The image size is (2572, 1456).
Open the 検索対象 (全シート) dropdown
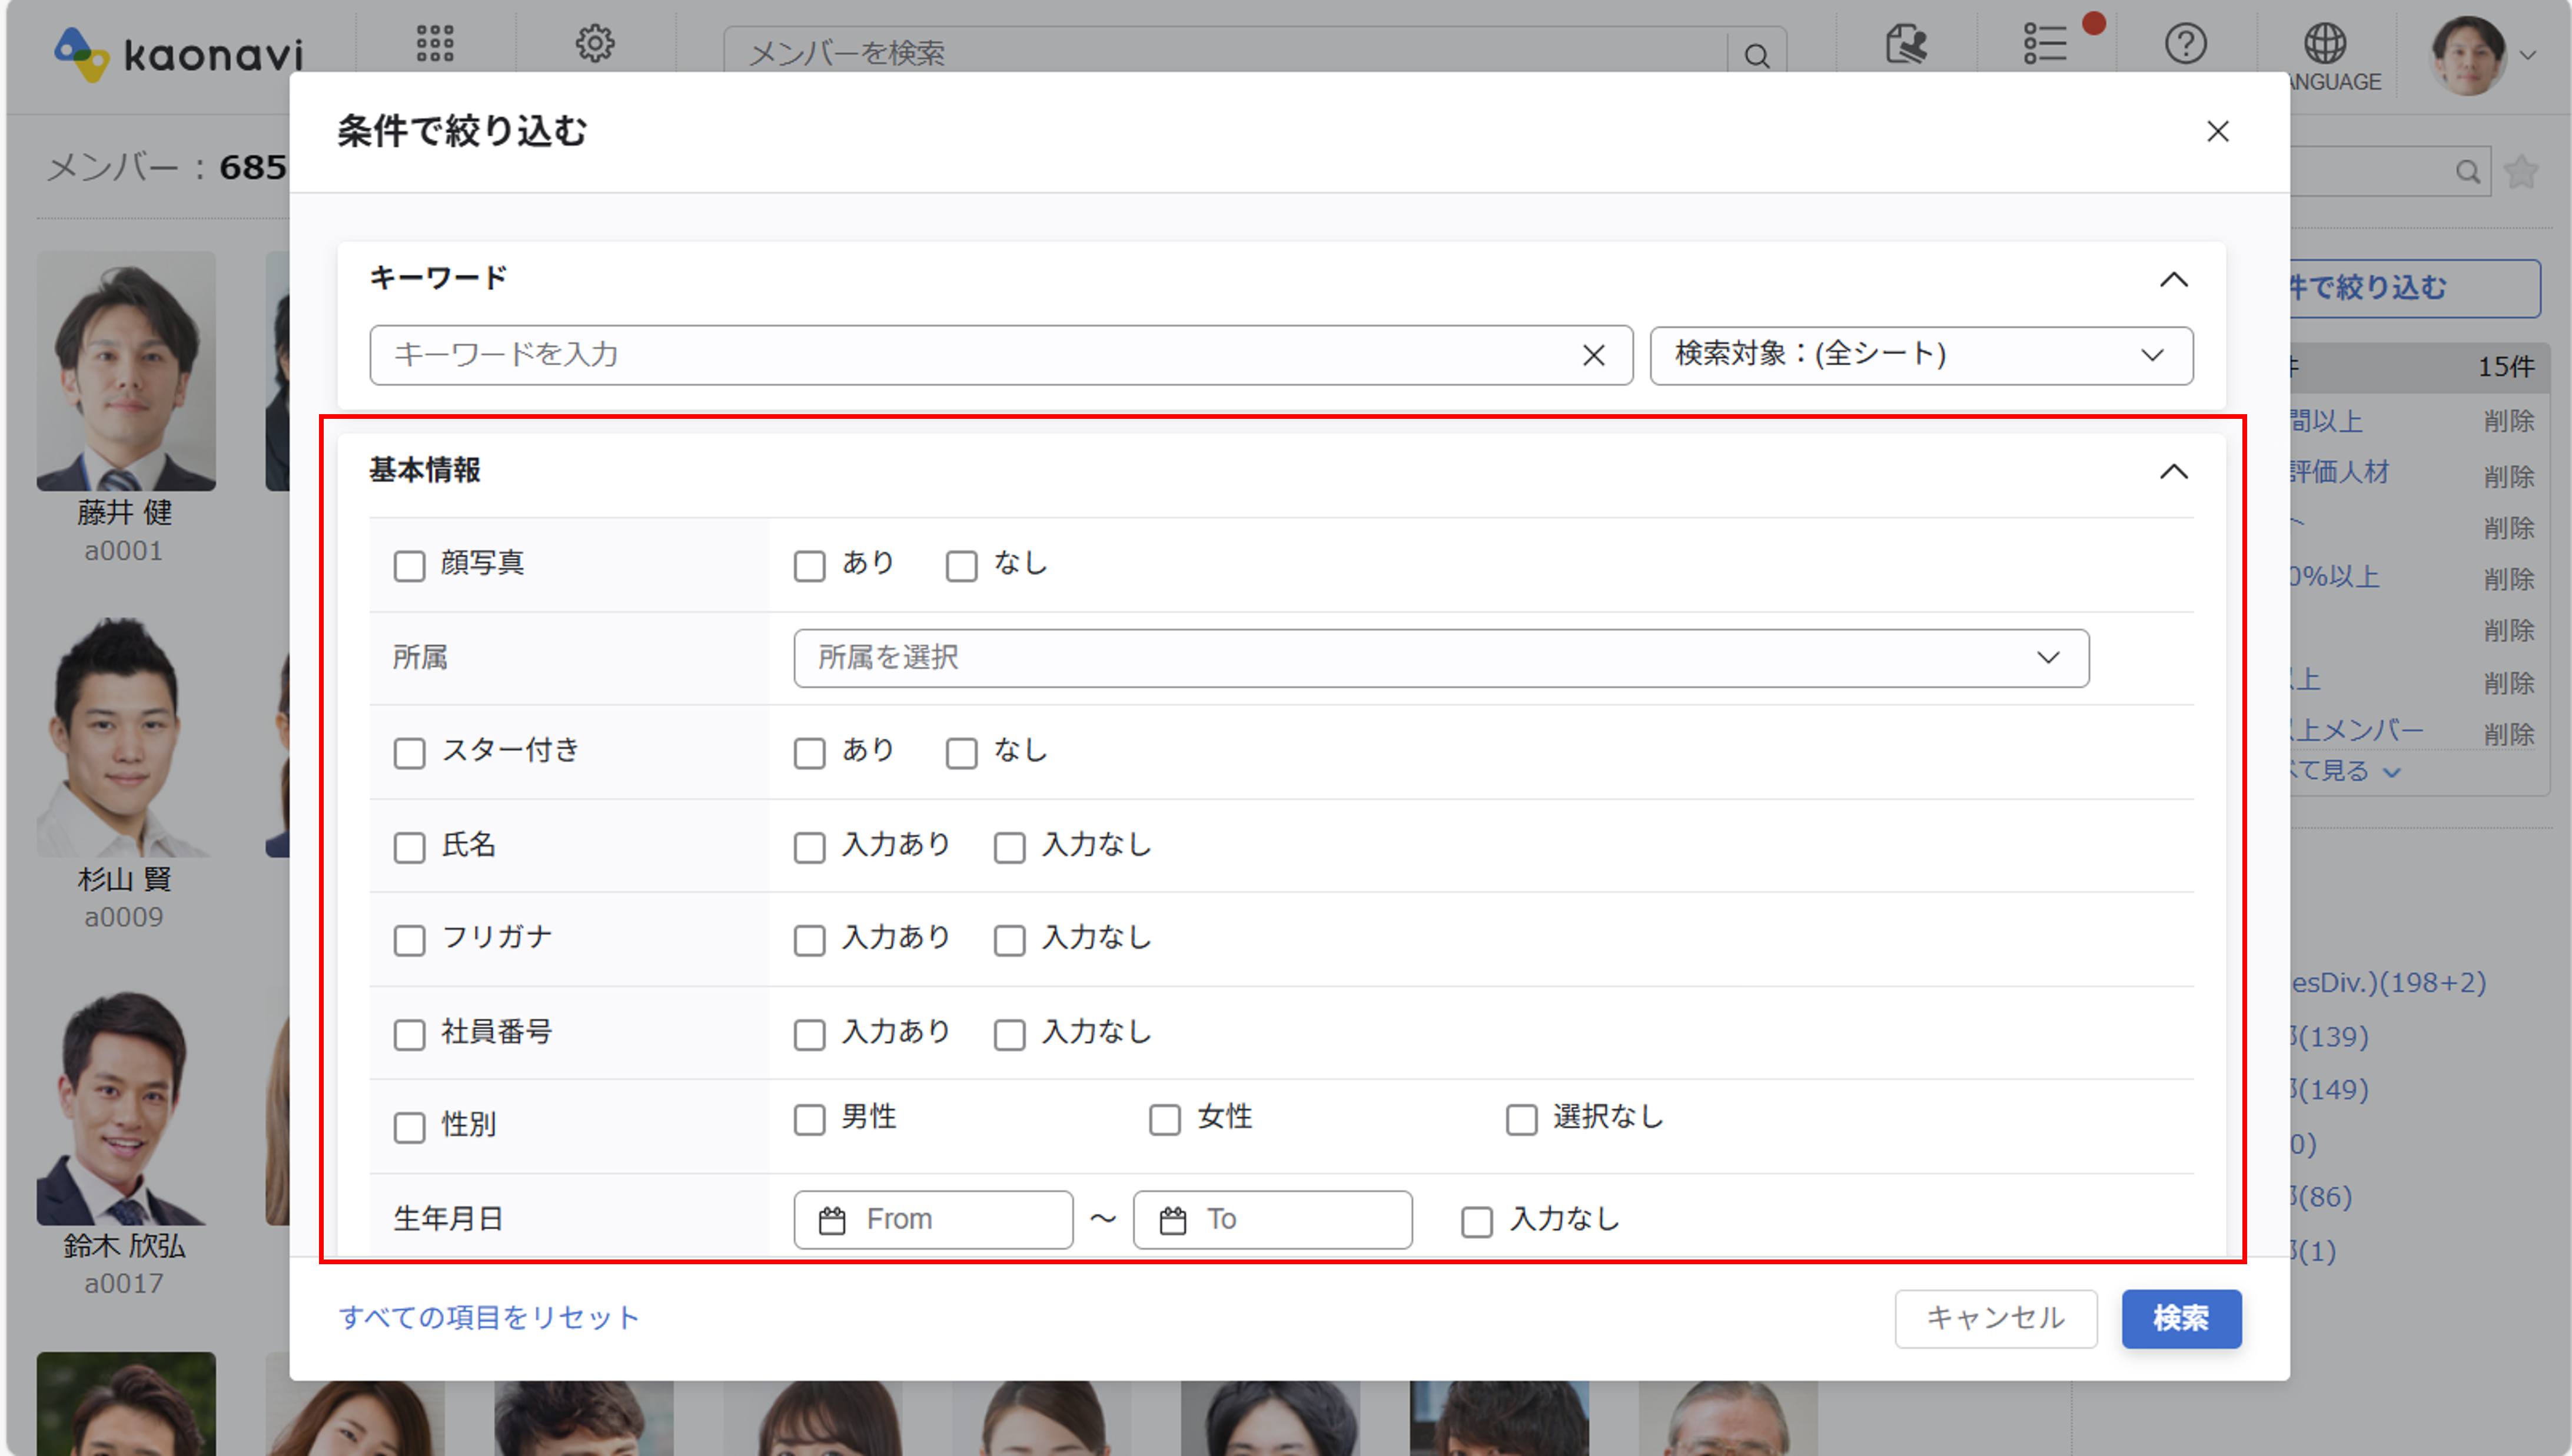1920,355
